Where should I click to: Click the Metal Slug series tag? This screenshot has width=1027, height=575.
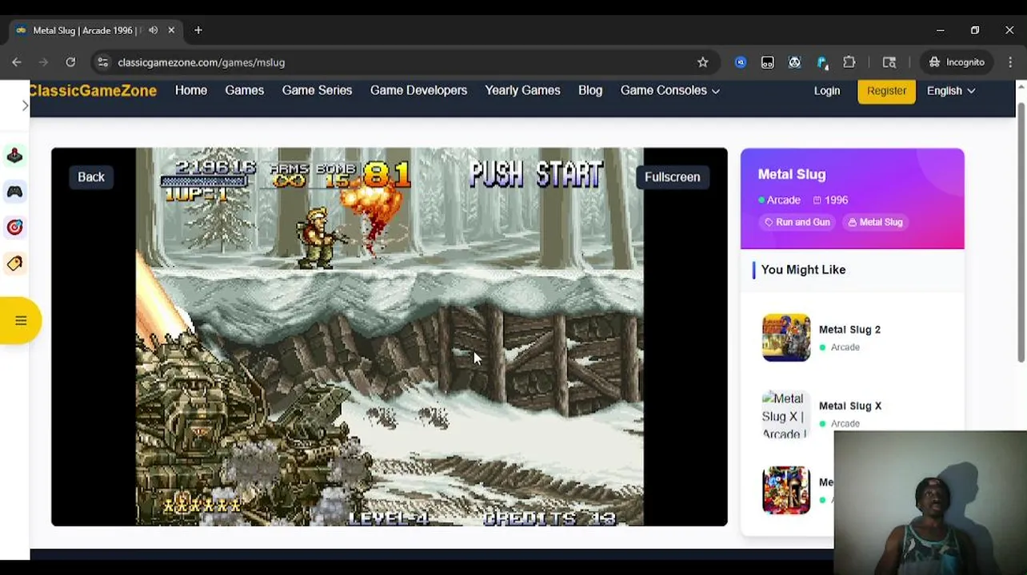click(x=874, y=222)
